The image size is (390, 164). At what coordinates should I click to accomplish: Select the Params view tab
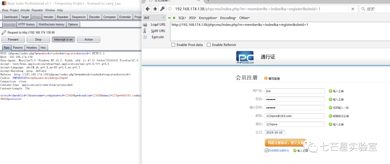[18, 48]
